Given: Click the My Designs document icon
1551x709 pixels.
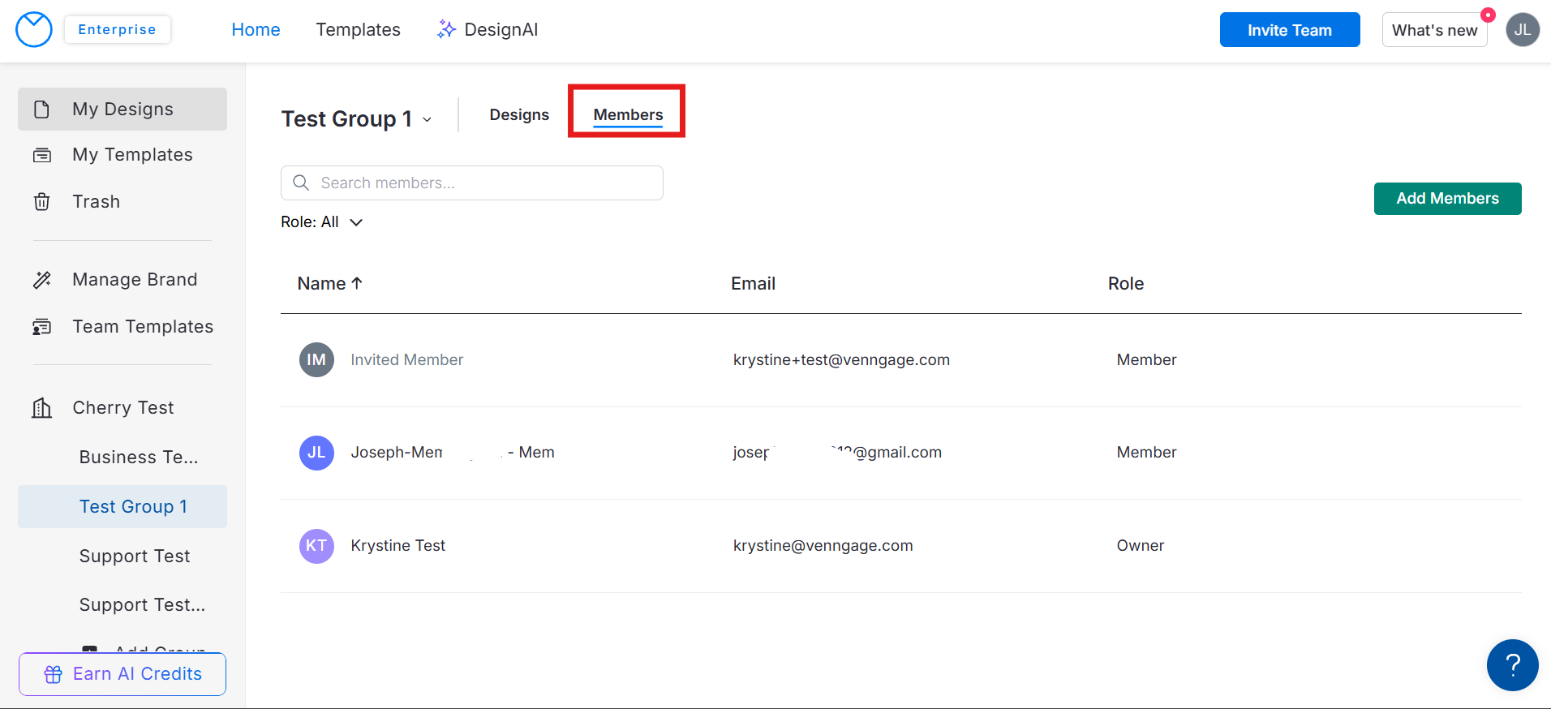Looking at the screenshot, I should click(42, 110).
